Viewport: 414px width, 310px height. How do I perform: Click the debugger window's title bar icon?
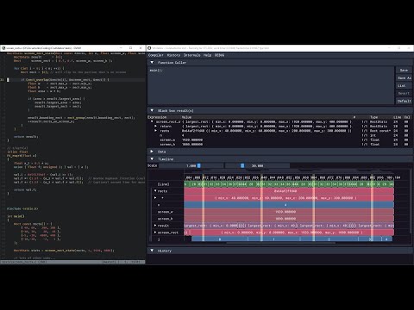pyautogui.click(x=149, y=48)
